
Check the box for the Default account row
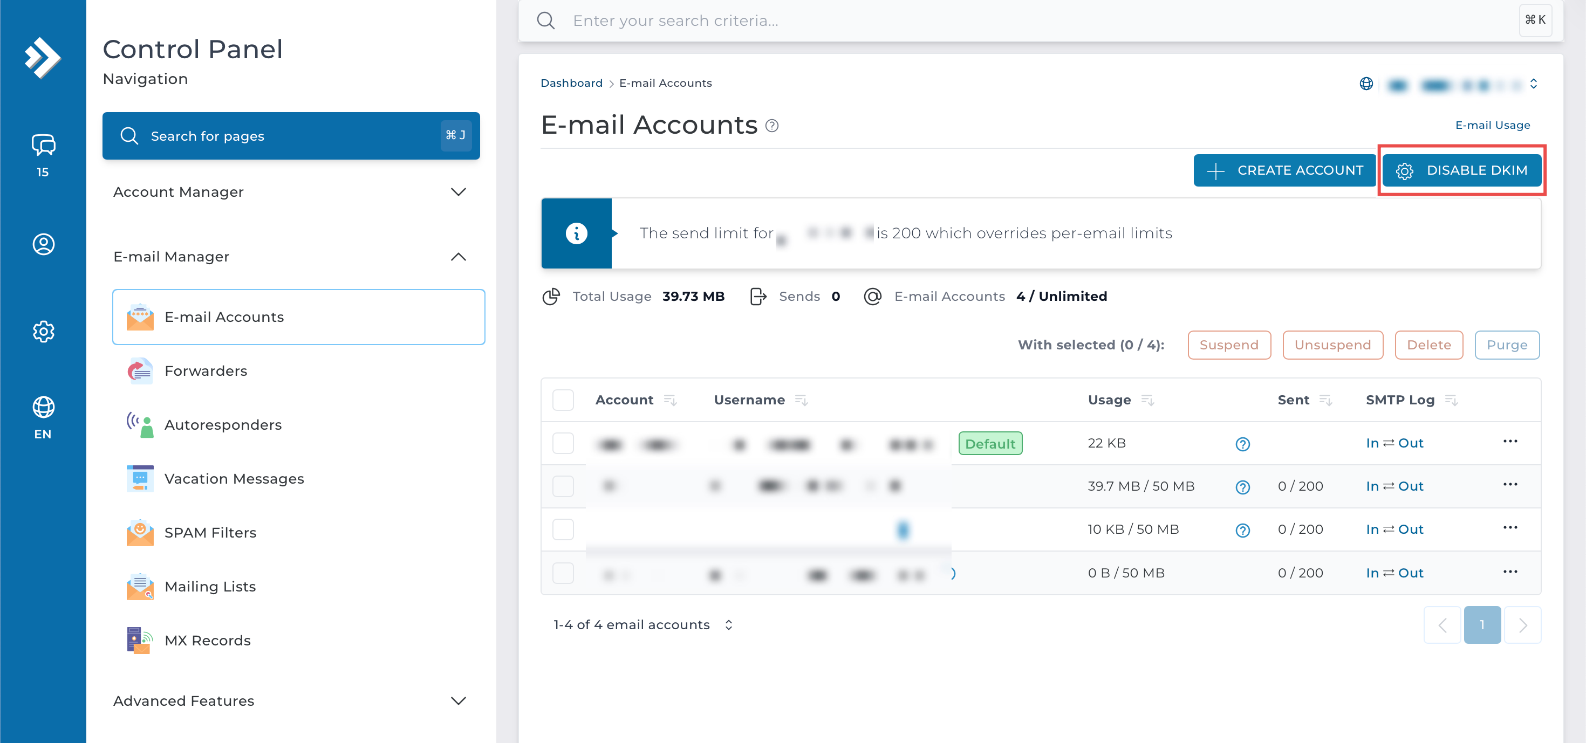coord(563,443)
